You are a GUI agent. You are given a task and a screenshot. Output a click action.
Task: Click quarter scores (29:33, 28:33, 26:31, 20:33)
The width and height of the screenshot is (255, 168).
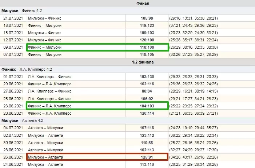(194, 77)
